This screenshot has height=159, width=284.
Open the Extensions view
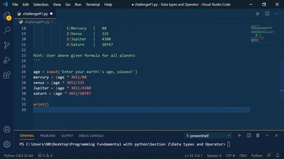tap(7, 75)
